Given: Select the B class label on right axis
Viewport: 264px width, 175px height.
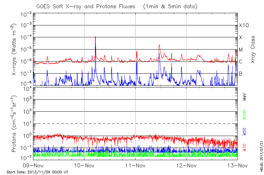Looking at the screenshot, I should tap(241, 74).
